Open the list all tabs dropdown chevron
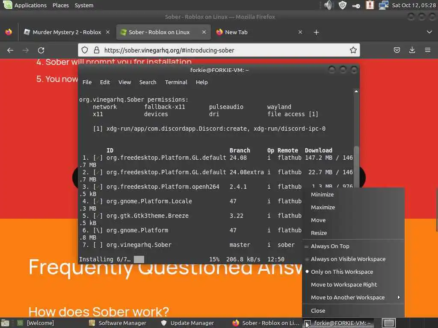 (x=429, y=32)
